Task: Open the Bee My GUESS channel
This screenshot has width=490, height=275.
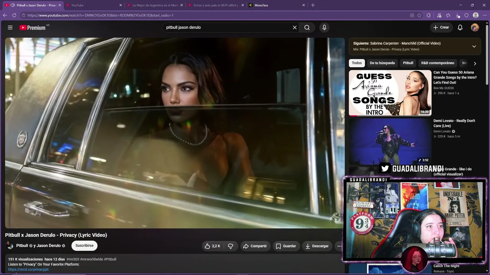Action: tap(444, 88)
